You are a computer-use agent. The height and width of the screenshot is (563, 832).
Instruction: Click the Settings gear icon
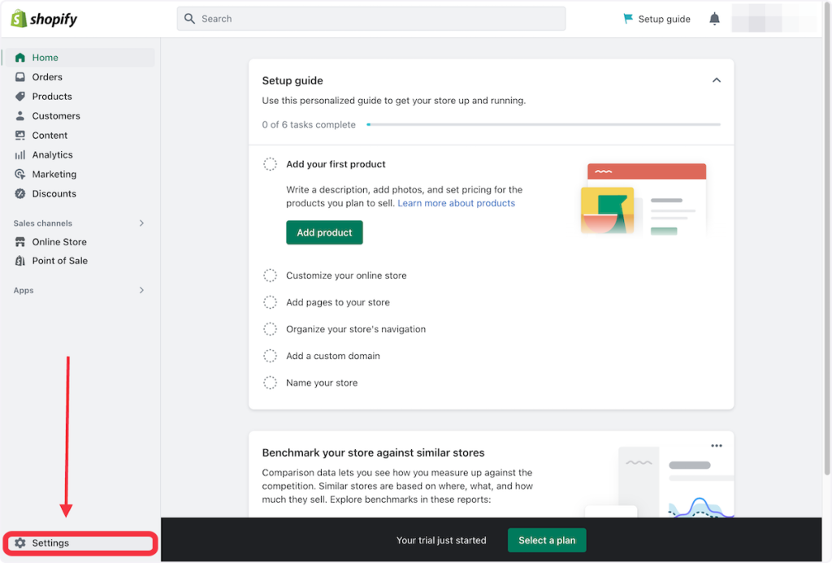tap(20, 543)
